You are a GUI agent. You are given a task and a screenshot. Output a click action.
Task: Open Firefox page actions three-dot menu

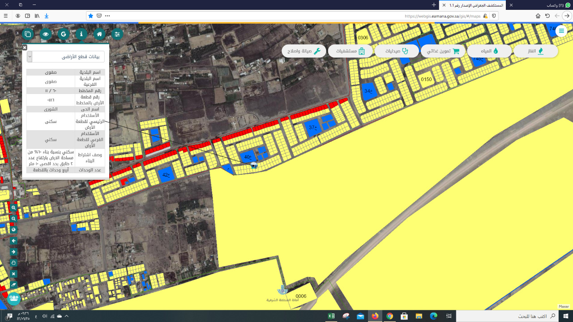tap(107, 16)
